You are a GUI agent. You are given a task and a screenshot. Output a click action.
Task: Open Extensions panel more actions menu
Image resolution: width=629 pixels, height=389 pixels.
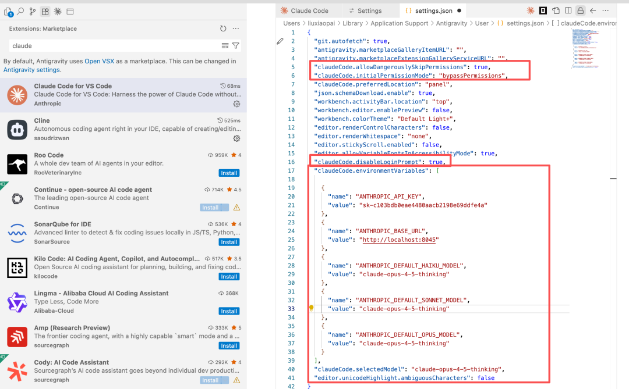[x=236, y=28]
